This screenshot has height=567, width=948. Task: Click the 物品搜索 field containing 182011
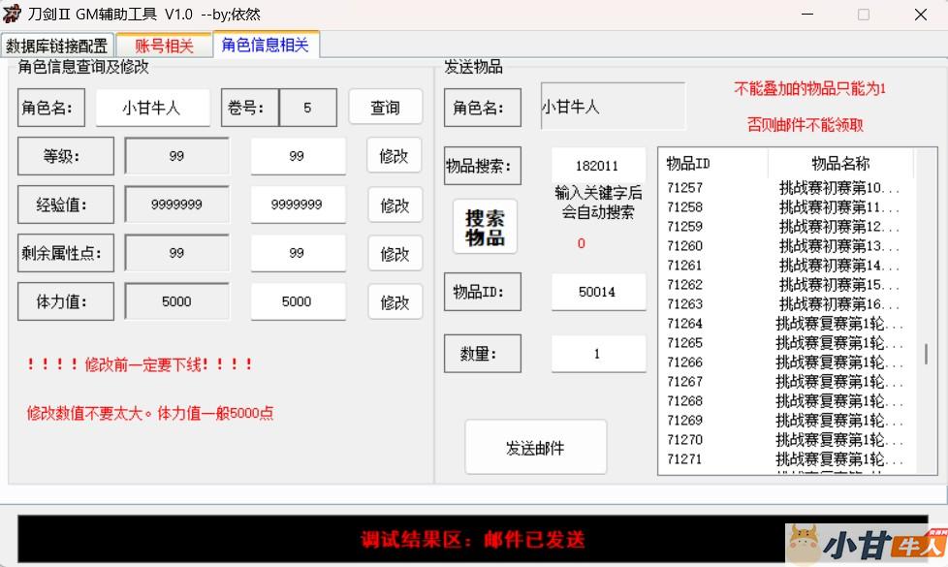(597, 166)
